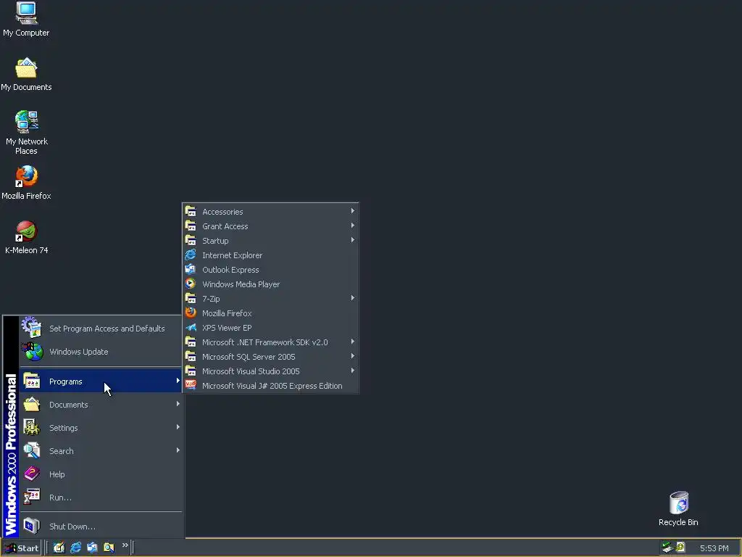
Task: Expand the Search submenu arrow
Action: click(x=178, y=450)
